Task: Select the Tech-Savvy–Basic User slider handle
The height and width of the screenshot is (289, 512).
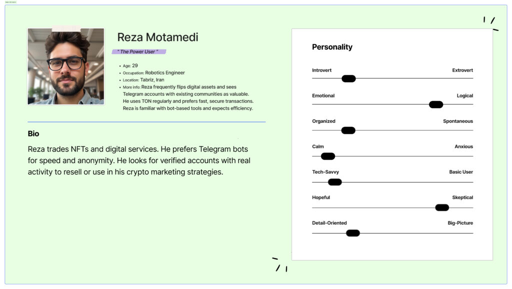Action: pos(335,182)
